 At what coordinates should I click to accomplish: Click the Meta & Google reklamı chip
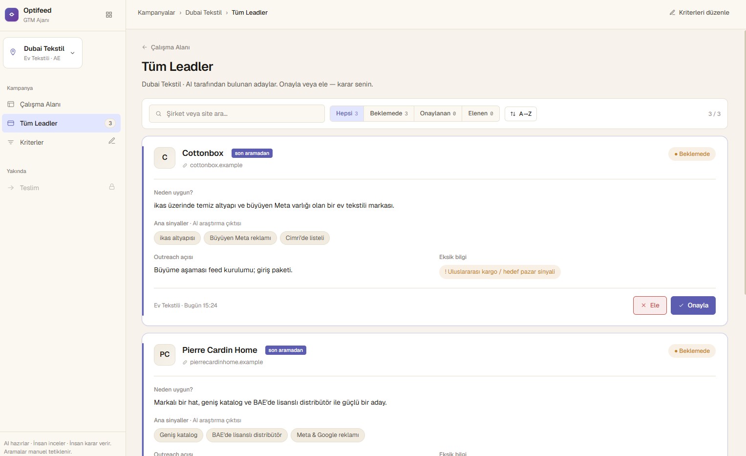(x=328, y=435)
